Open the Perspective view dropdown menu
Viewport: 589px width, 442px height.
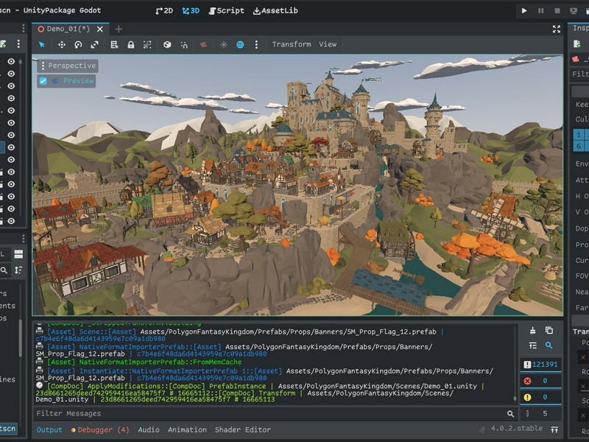pos(68,66)
